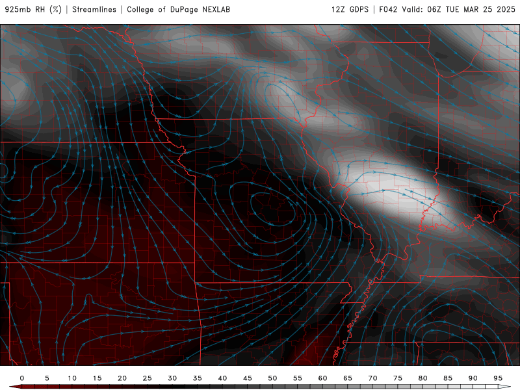Select the "30" colorbar value

[172, 378]
